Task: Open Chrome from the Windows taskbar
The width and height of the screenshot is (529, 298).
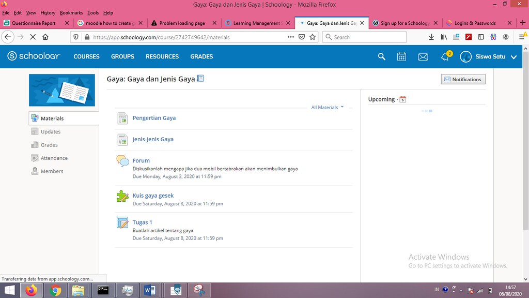Action: click(x=55, y=290)
